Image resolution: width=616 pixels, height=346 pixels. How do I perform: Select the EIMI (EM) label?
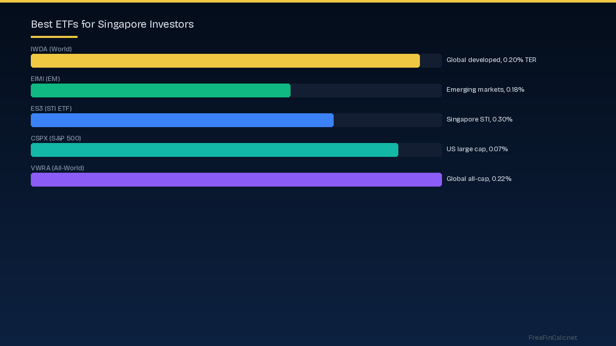(45, 79)
